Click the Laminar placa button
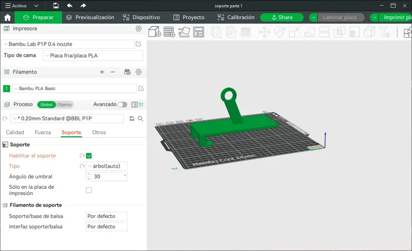 341,17
